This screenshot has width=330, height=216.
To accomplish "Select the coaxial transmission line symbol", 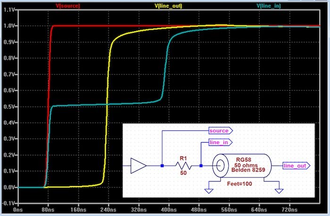I will click(245, 166).
